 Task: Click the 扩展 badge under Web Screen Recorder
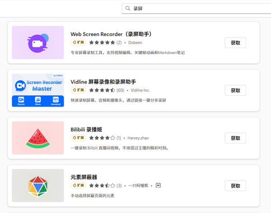[x=78, y=42]
